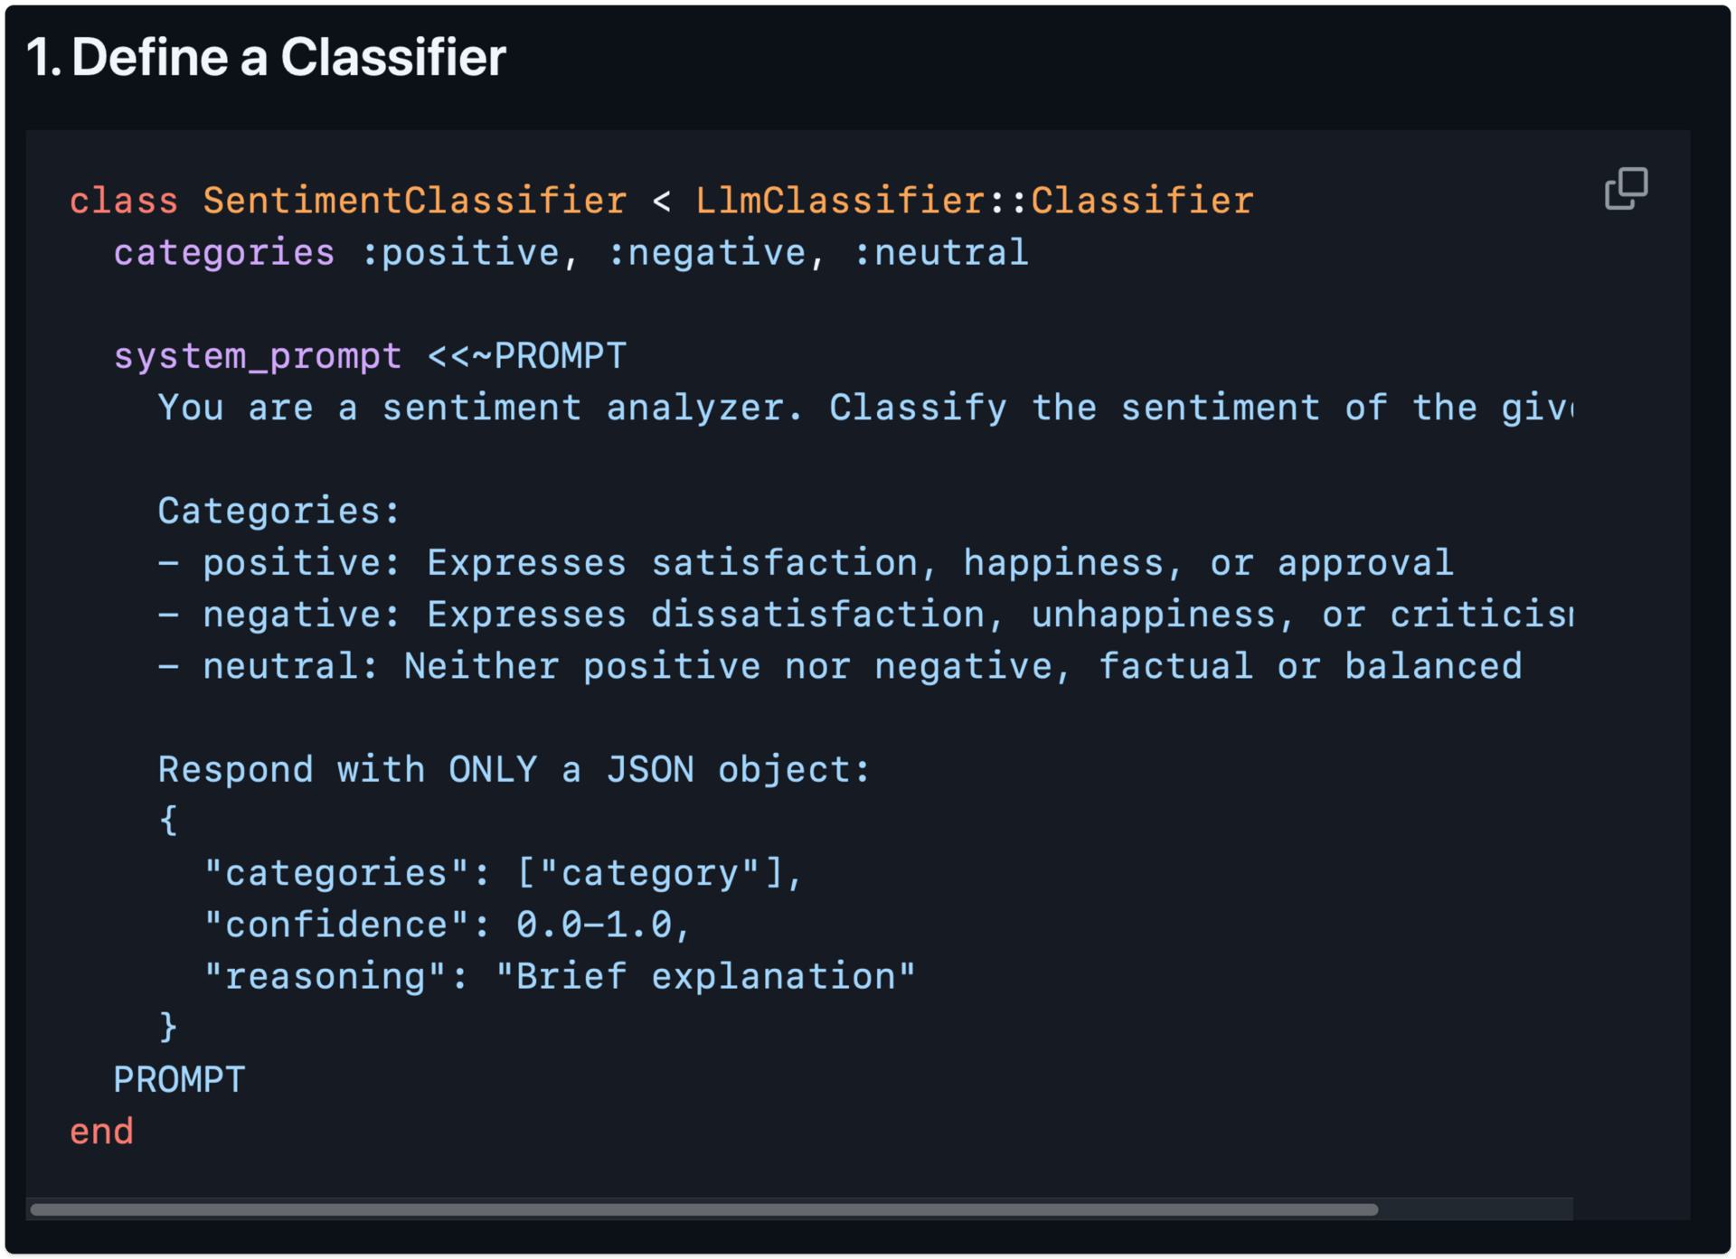Click the <<~PROMPT heredoc opener
1736x1259 pixels.
point(526,356)
